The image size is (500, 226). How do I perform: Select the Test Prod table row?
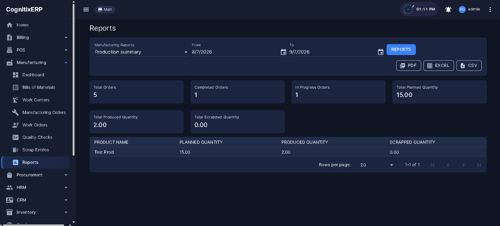[288, 152]
